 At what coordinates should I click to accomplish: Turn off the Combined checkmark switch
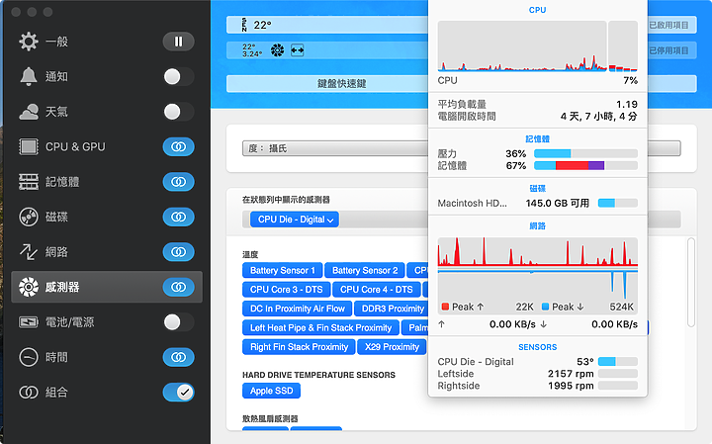pyautogui.click(x=178, y=393)
